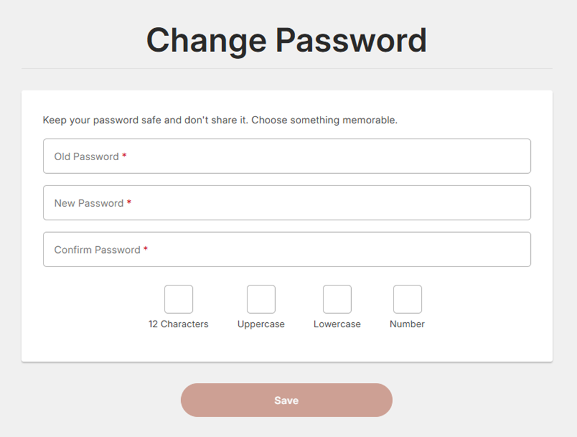Click the red asterisk beside Old Password
577x437 pixels.
pos(125,156)
